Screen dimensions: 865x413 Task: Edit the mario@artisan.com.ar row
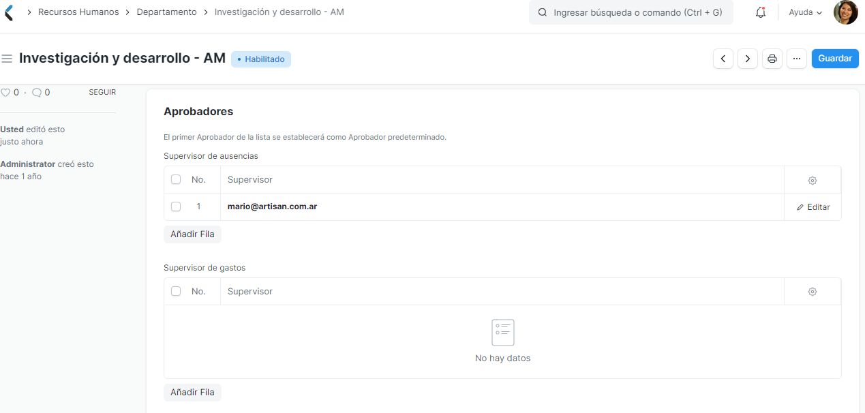coord(813,207)
